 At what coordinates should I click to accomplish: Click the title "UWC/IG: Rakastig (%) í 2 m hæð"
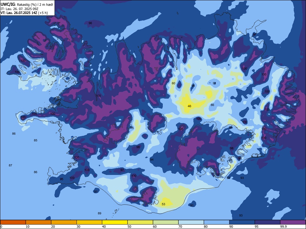(x=27, y=4)
